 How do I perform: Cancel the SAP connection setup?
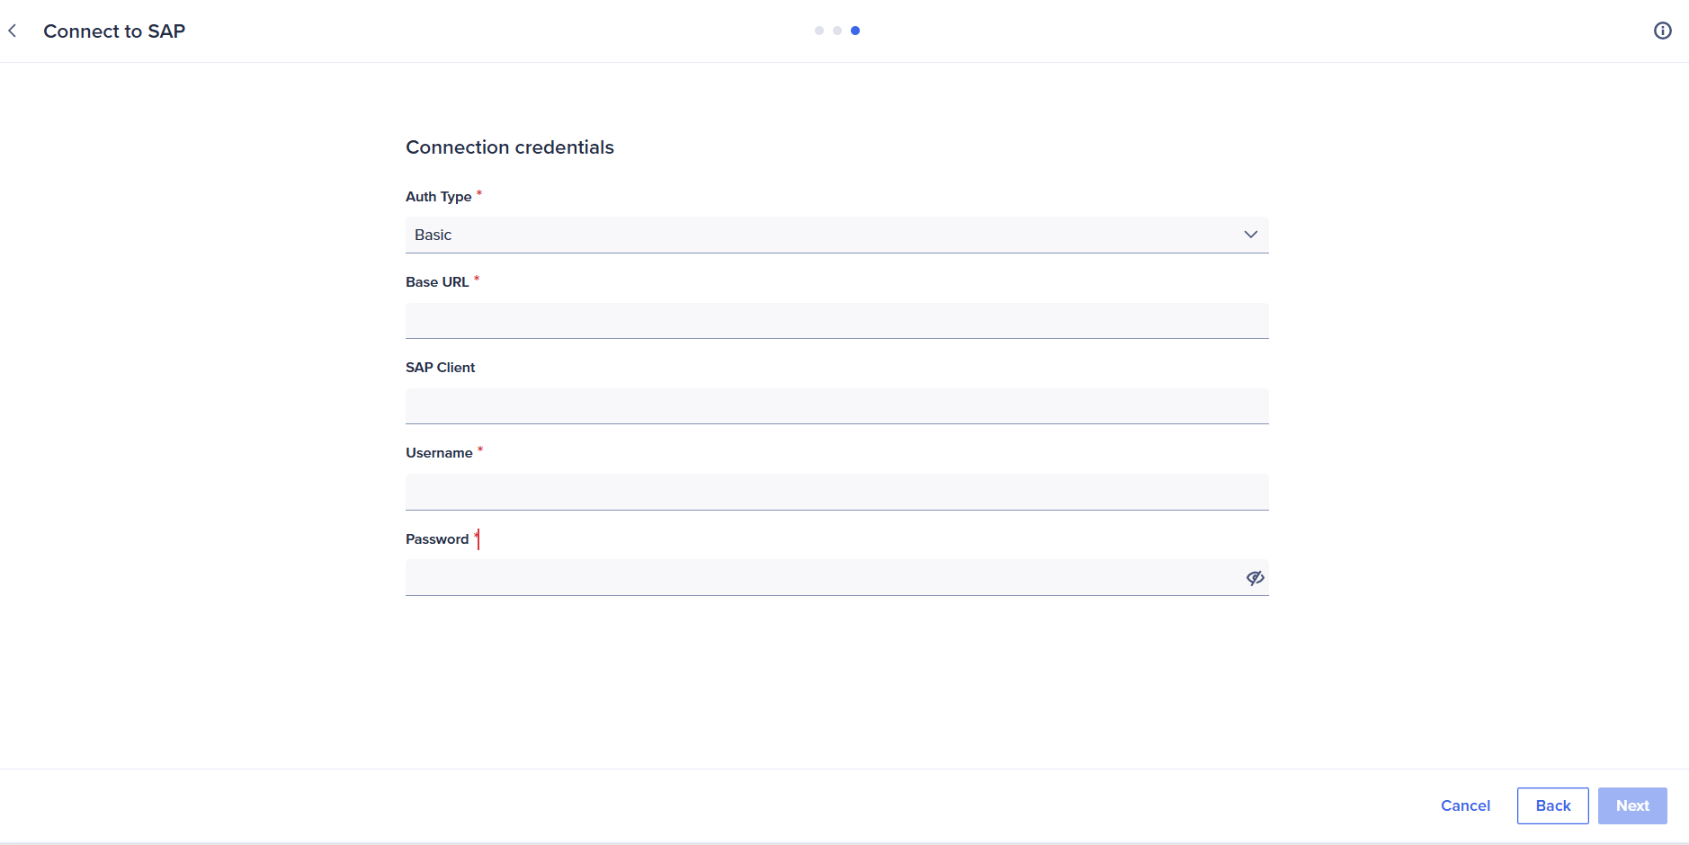1465,805
